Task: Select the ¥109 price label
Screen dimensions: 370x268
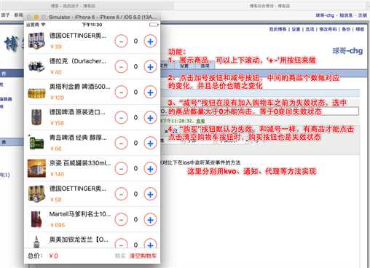Action: coord(57,98)
